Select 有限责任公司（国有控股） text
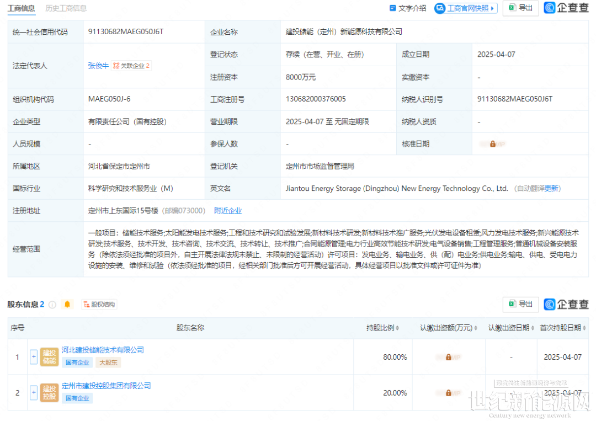Screen dimensions: 596x421 click(127, 121)
